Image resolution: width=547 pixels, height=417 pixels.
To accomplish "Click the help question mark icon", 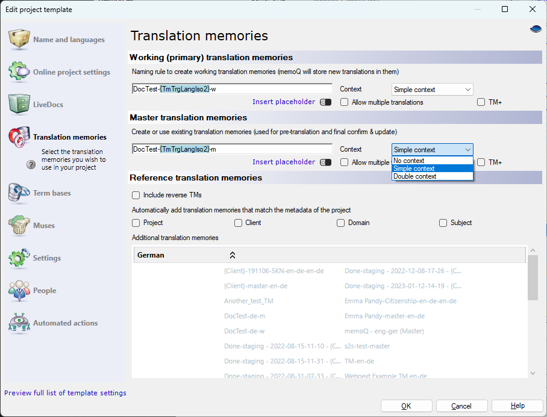I will (x=31, y=165).
